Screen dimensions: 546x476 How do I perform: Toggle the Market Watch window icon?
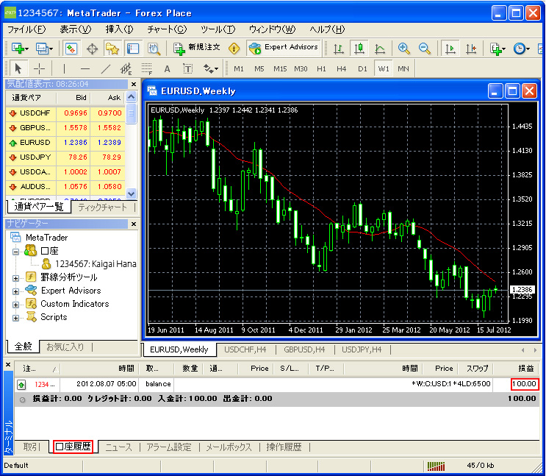click(x=71, y=49)
